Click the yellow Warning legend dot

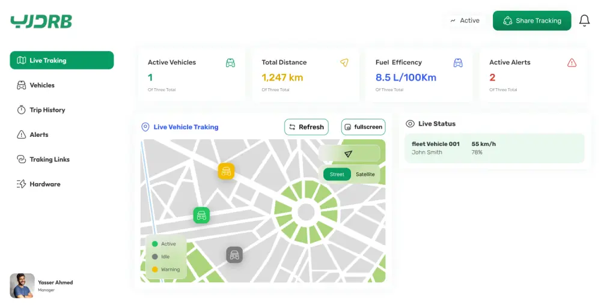(155, 270)
